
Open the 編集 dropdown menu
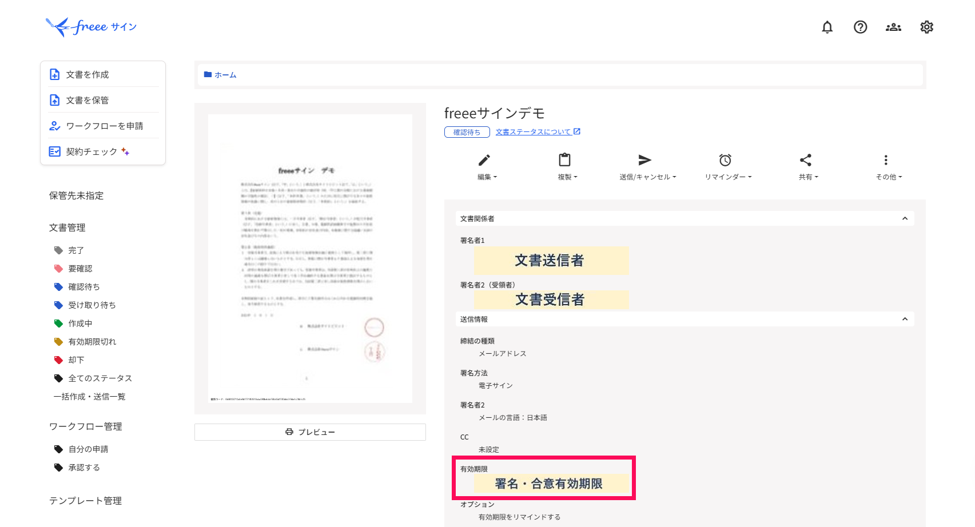(x=487, y=177)
